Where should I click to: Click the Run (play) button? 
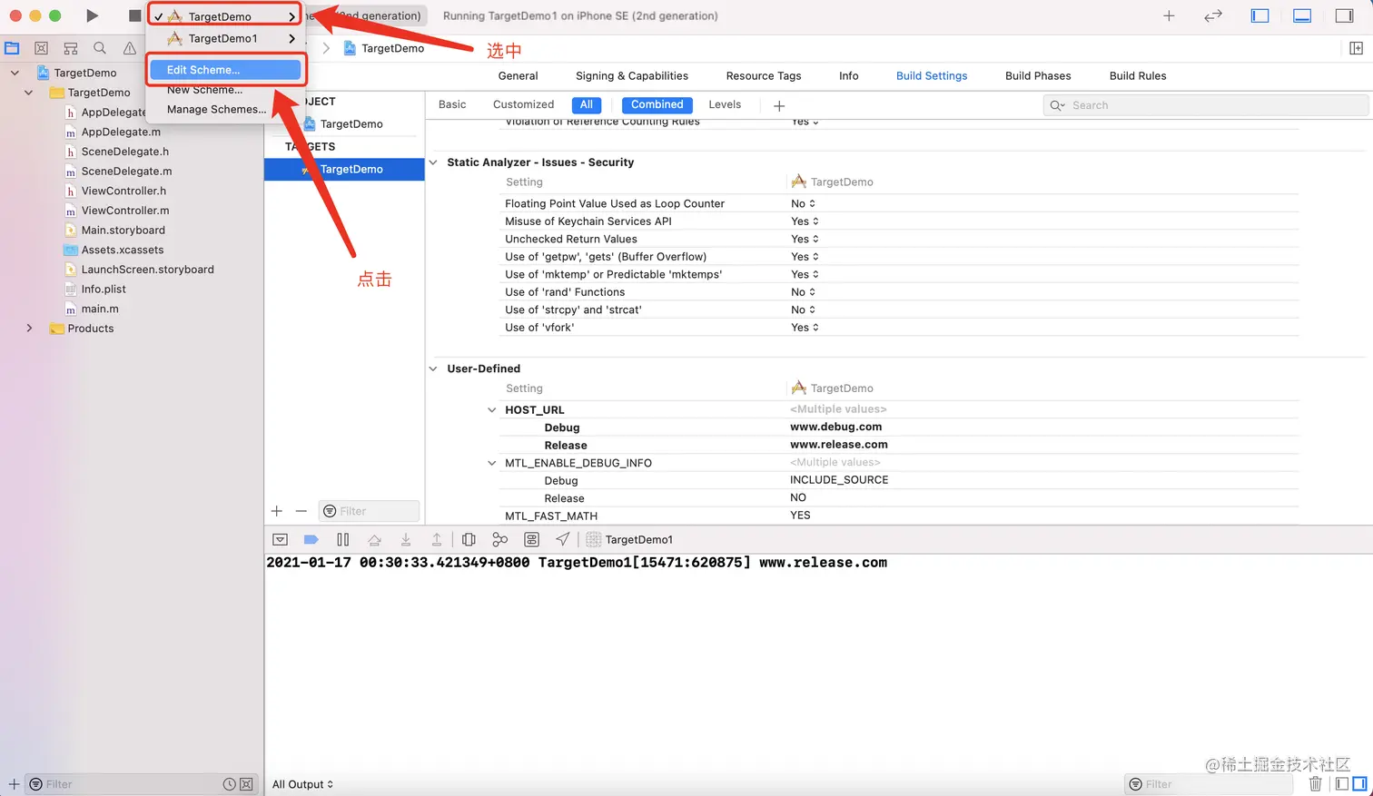92,15
